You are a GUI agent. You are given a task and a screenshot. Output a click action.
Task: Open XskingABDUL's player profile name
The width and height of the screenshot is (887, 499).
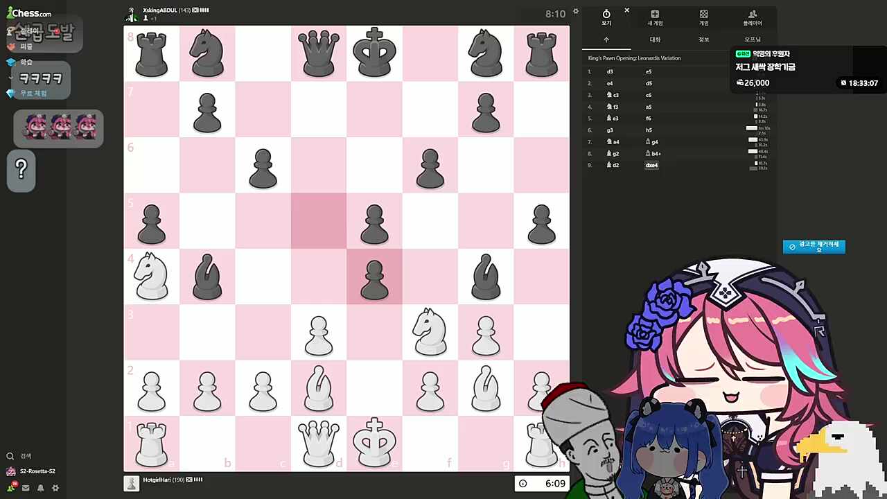point(160,10)
